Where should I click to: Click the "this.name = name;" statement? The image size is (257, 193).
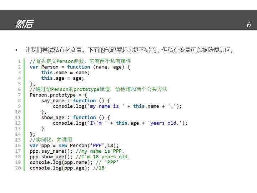pyautogui.click(x=65, y=73)
